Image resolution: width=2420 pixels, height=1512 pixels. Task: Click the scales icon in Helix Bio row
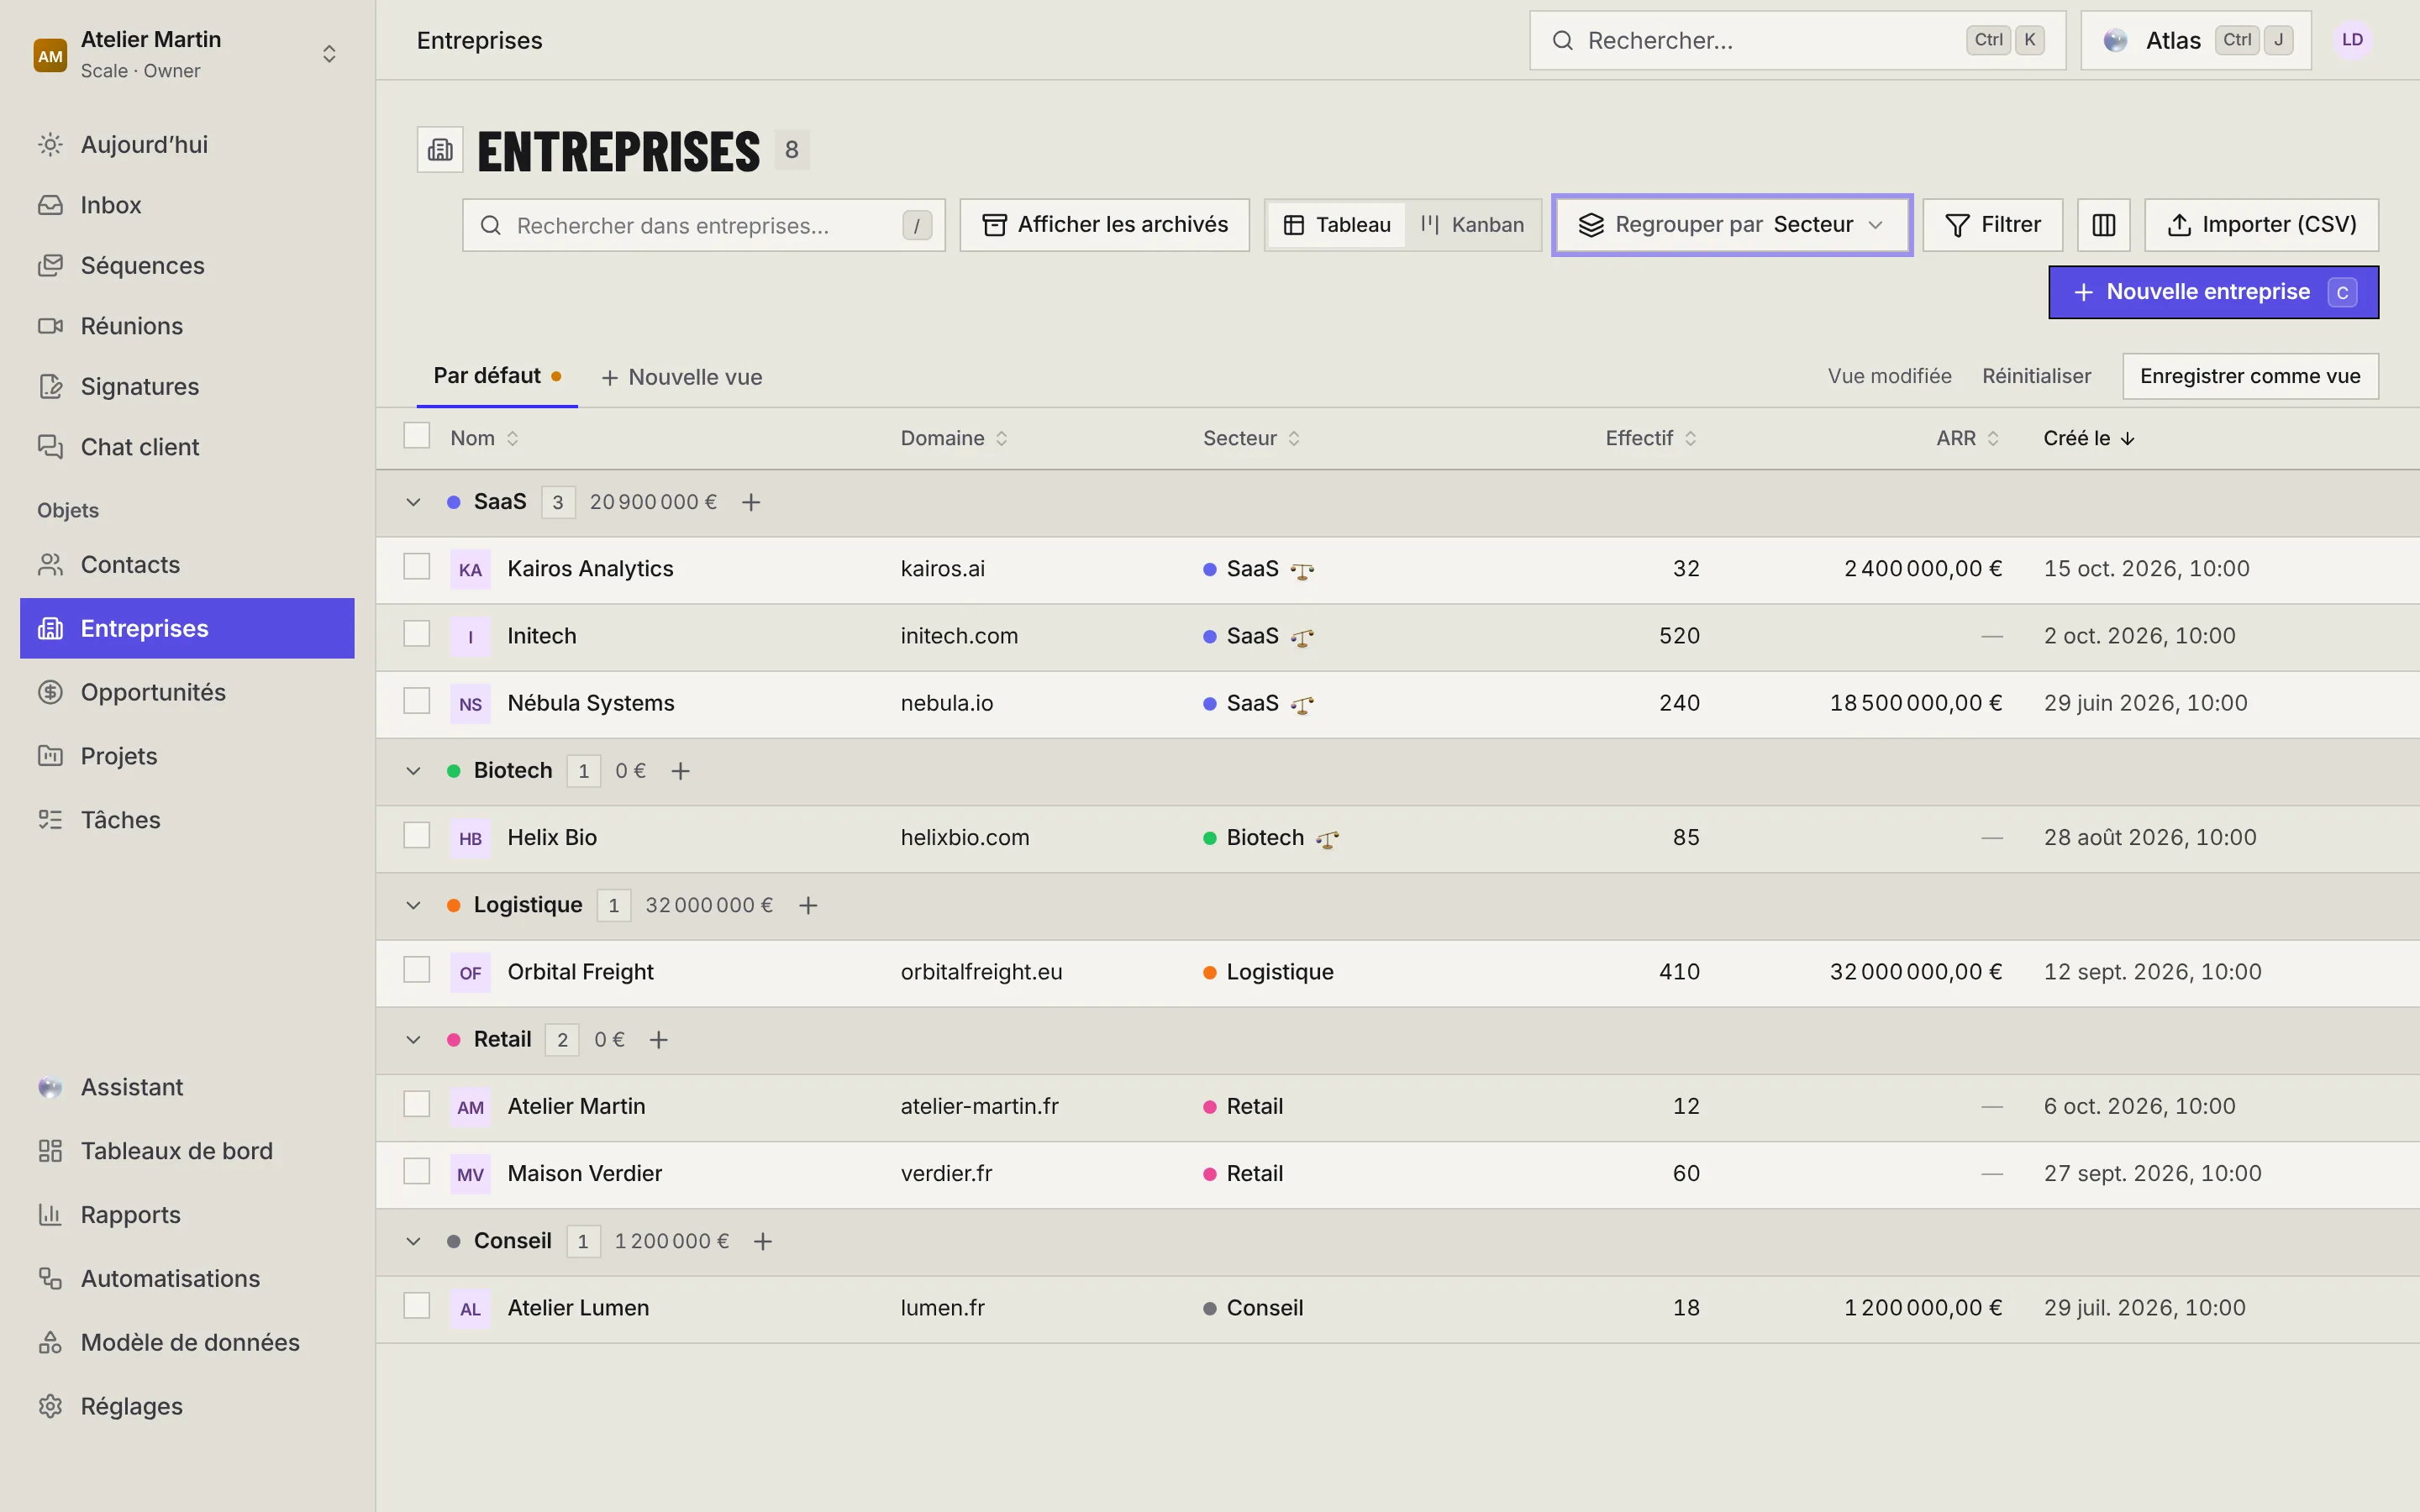point(1327,840)
